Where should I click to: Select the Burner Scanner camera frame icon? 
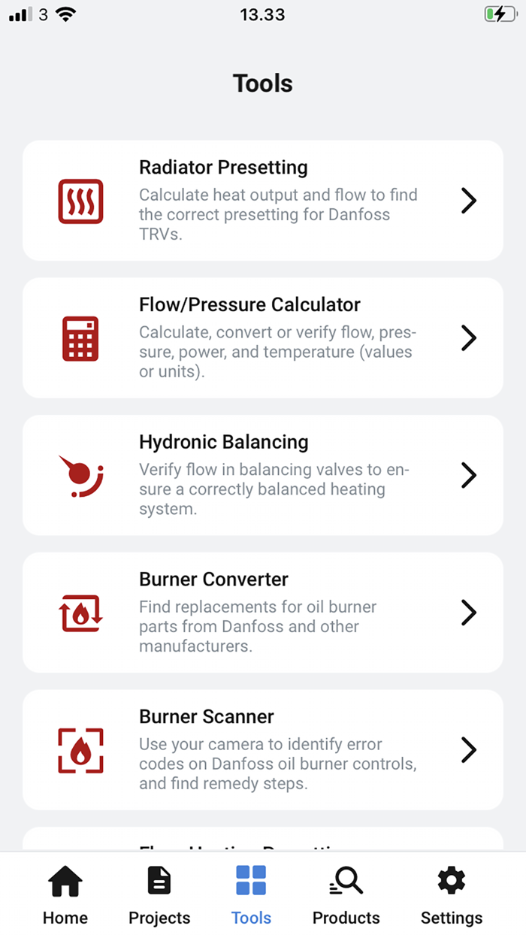click(x=80, y=749)
